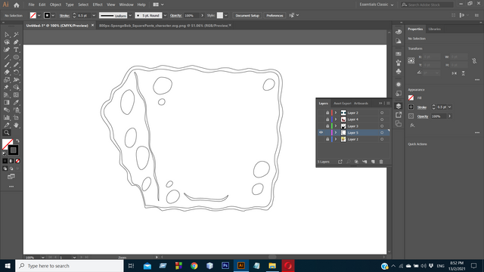The image size is (484, 272).
Task: Open the Window menu
Action: click(126, 5)
